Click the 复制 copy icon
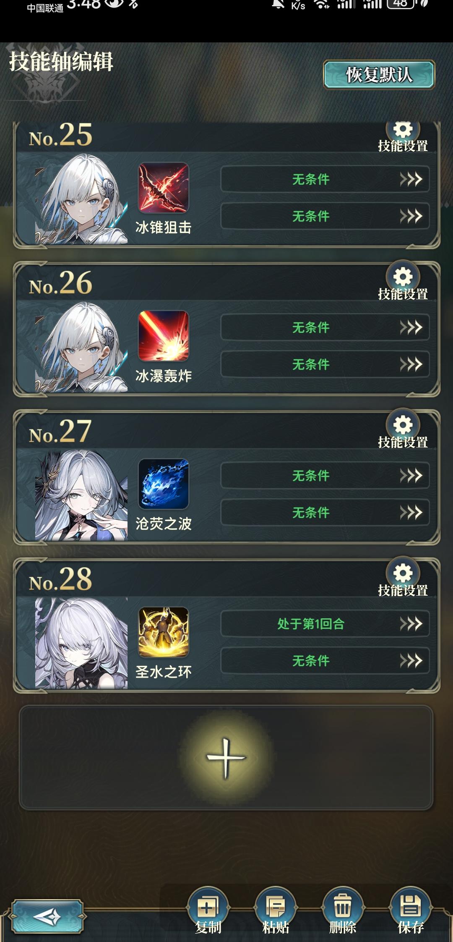453x942 pixels. pyautogui.click(x=208, y=908)
